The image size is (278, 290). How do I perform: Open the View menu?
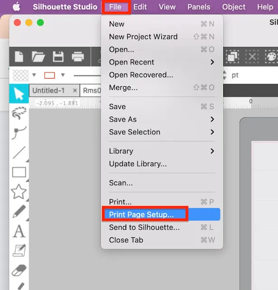tap(167, 7)
